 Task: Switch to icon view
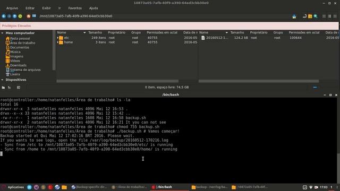[324, 16]
